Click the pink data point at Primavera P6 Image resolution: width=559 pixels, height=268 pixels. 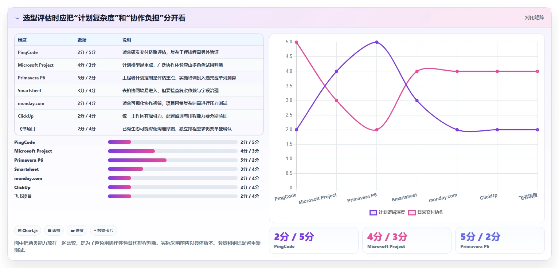(x=377, y=130)
